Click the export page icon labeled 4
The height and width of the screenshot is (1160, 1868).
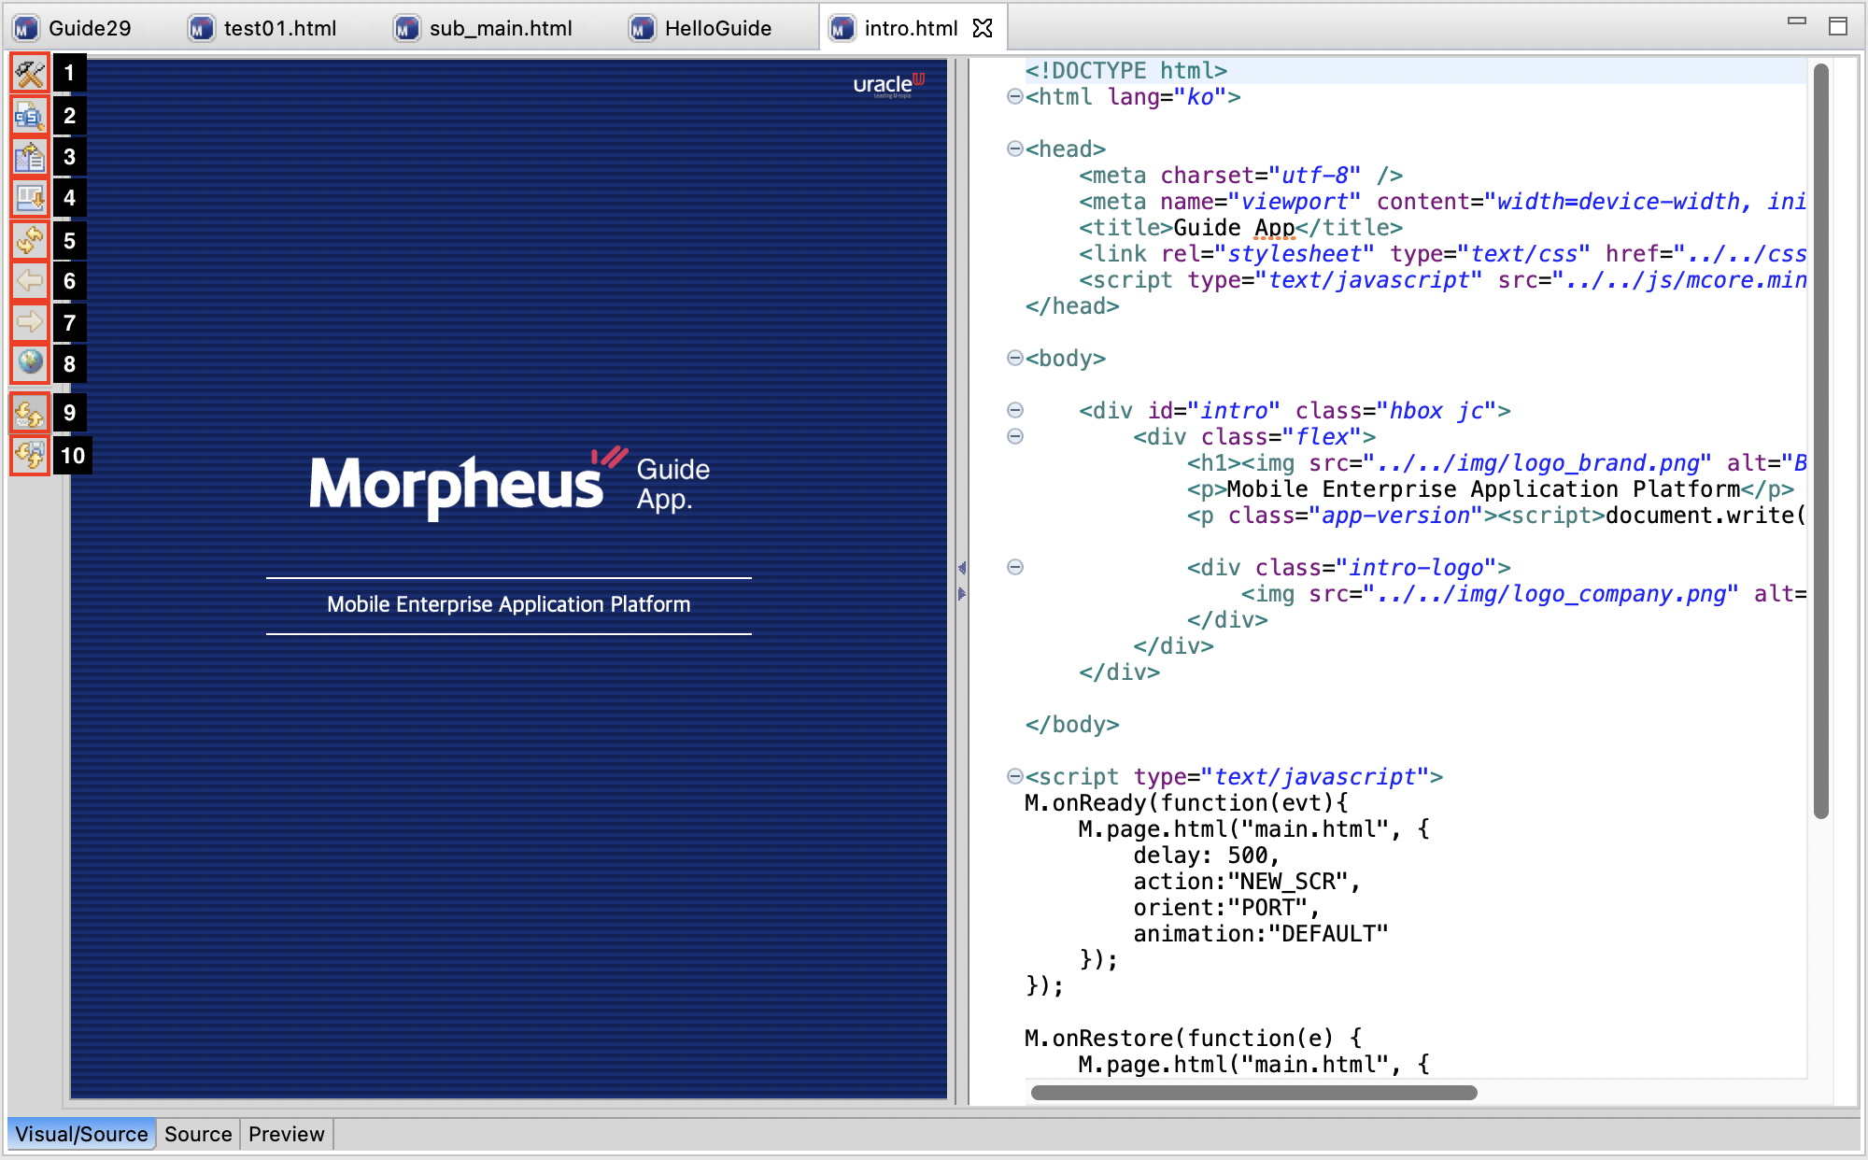pyautogui.click(x=28, y=197)
